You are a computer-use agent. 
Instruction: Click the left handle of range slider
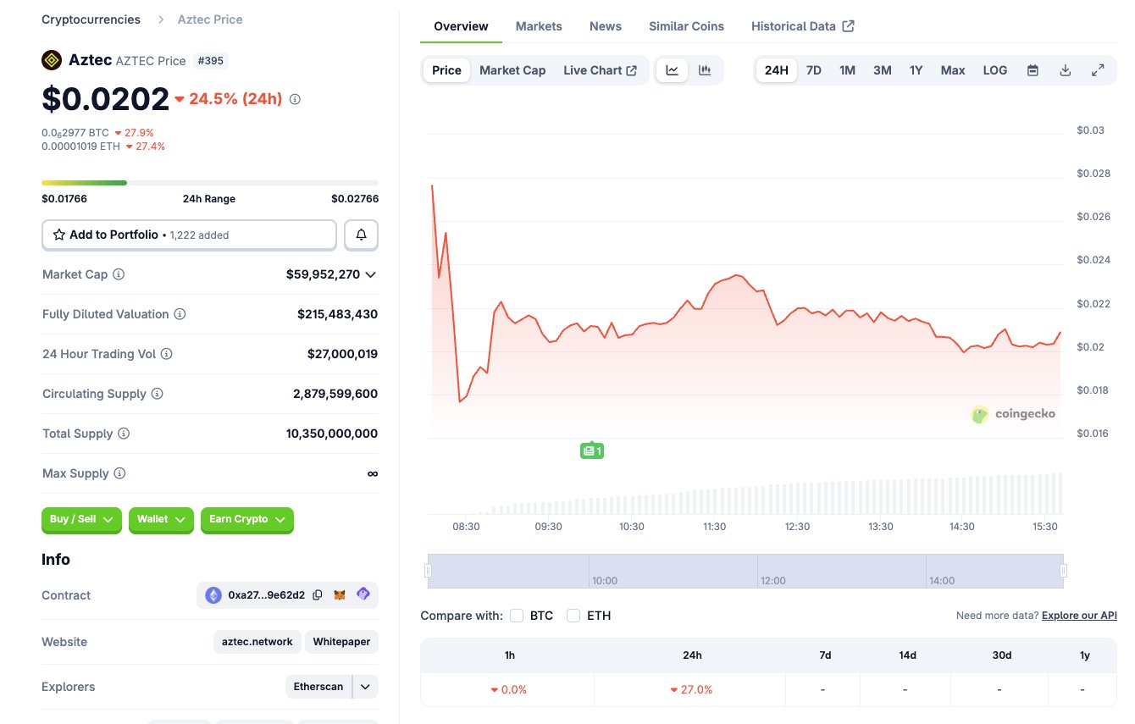click(x=429, y=571)
